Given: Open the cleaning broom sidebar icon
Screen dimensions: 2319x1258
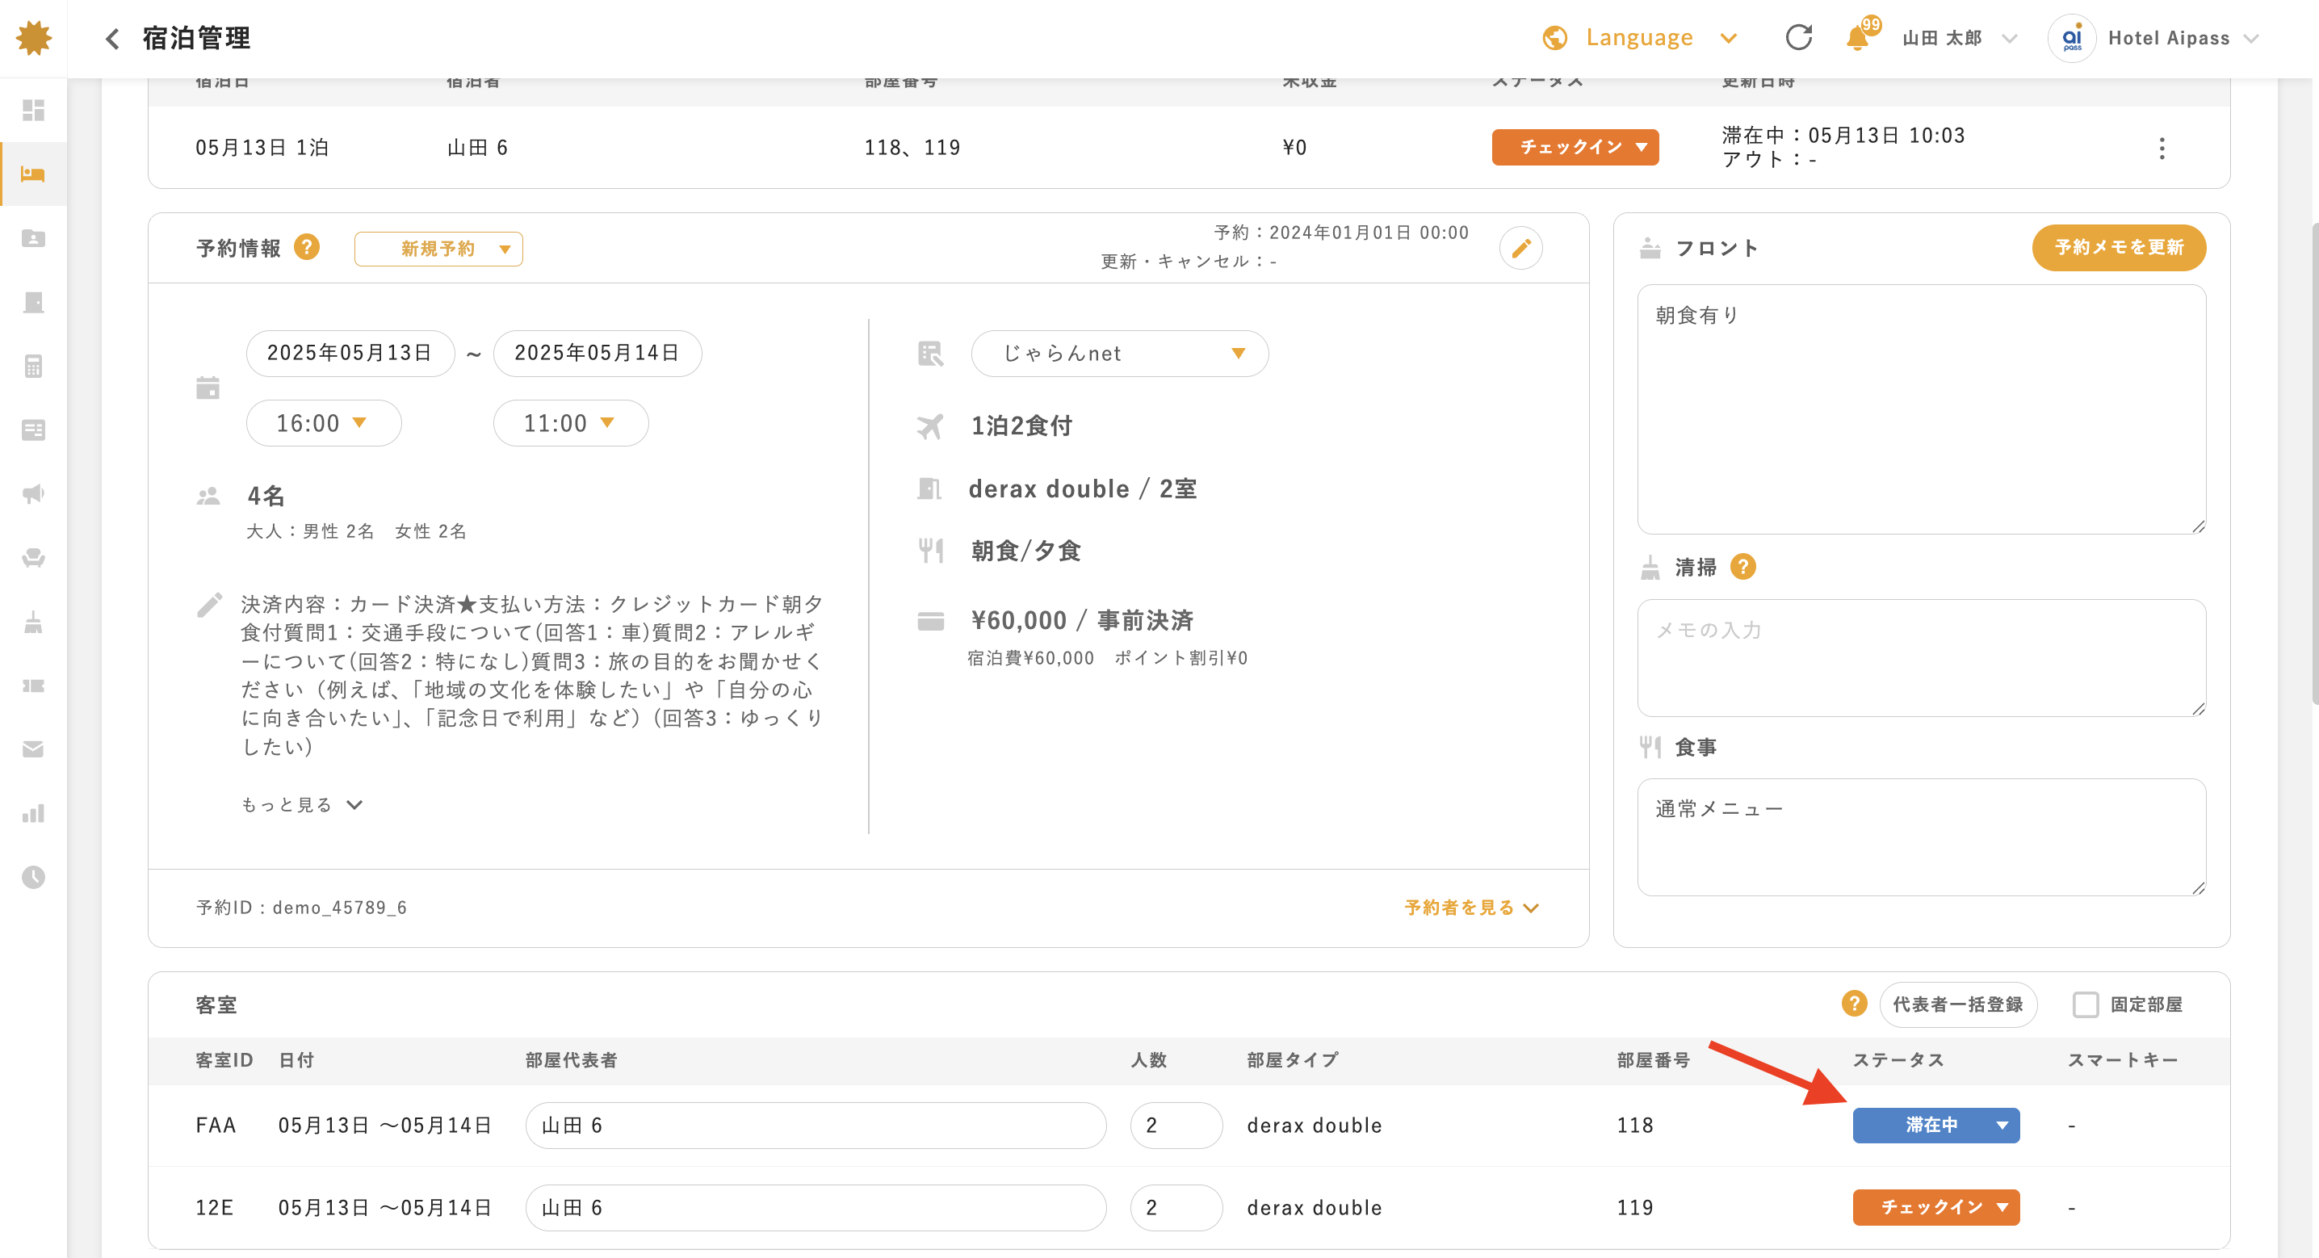Looking at the screenshot, I should pyautogui.click(x=33, y=622).
